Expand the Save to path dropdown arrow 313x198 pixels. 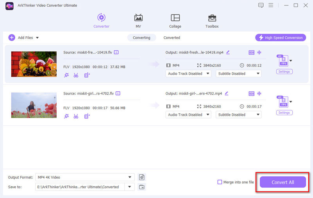click(x=130, y=187)
